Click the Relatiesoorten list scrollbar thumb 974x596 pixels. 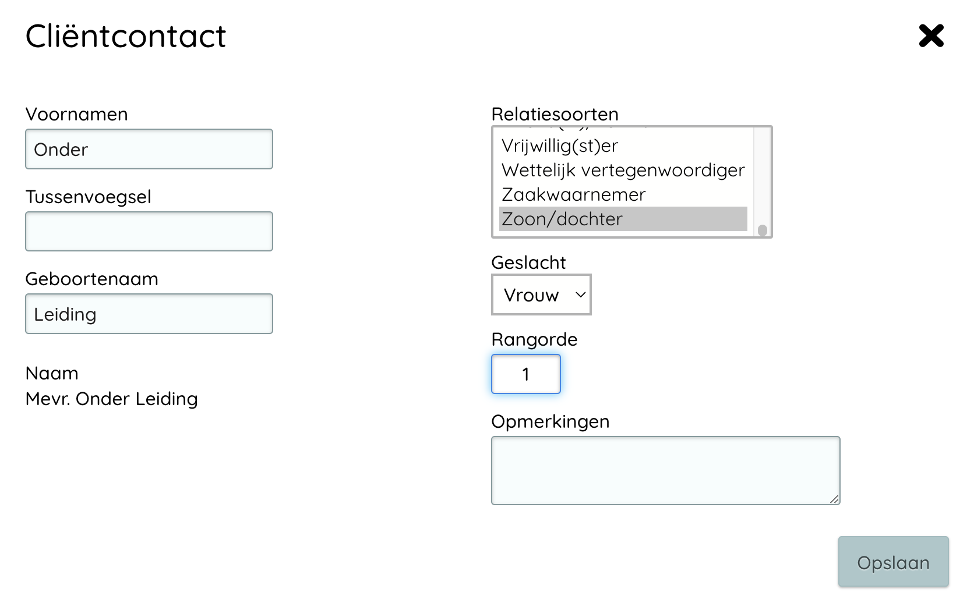pos(762,230)
